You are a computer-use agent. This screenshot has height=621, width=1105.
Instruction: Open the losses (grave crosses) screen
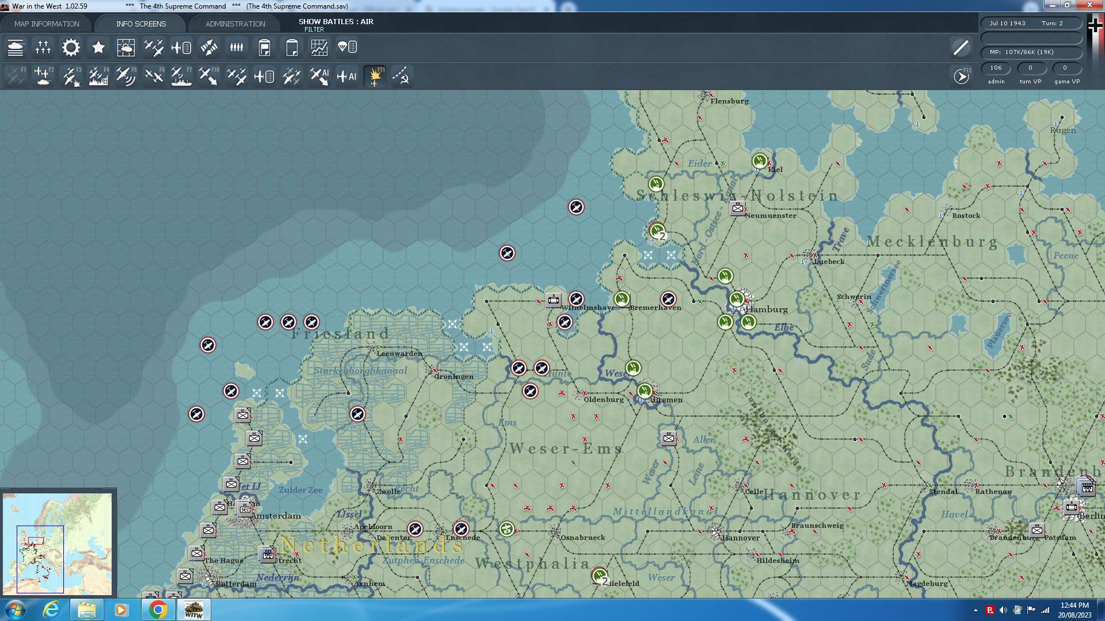[x=43, y=48]
